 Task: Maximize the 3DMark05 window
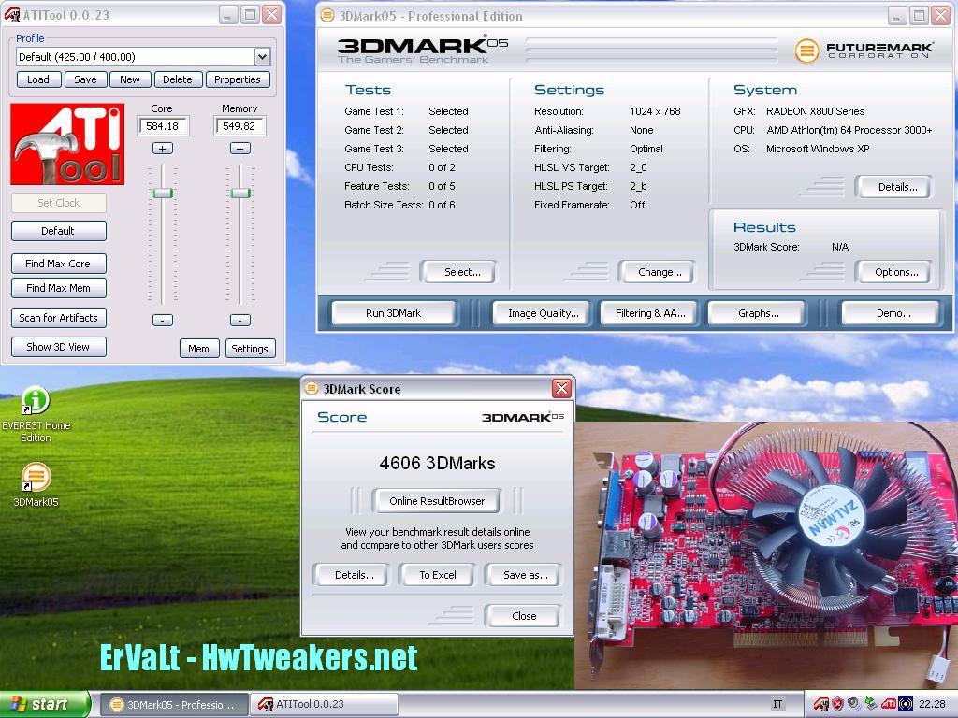click(919, 15)
